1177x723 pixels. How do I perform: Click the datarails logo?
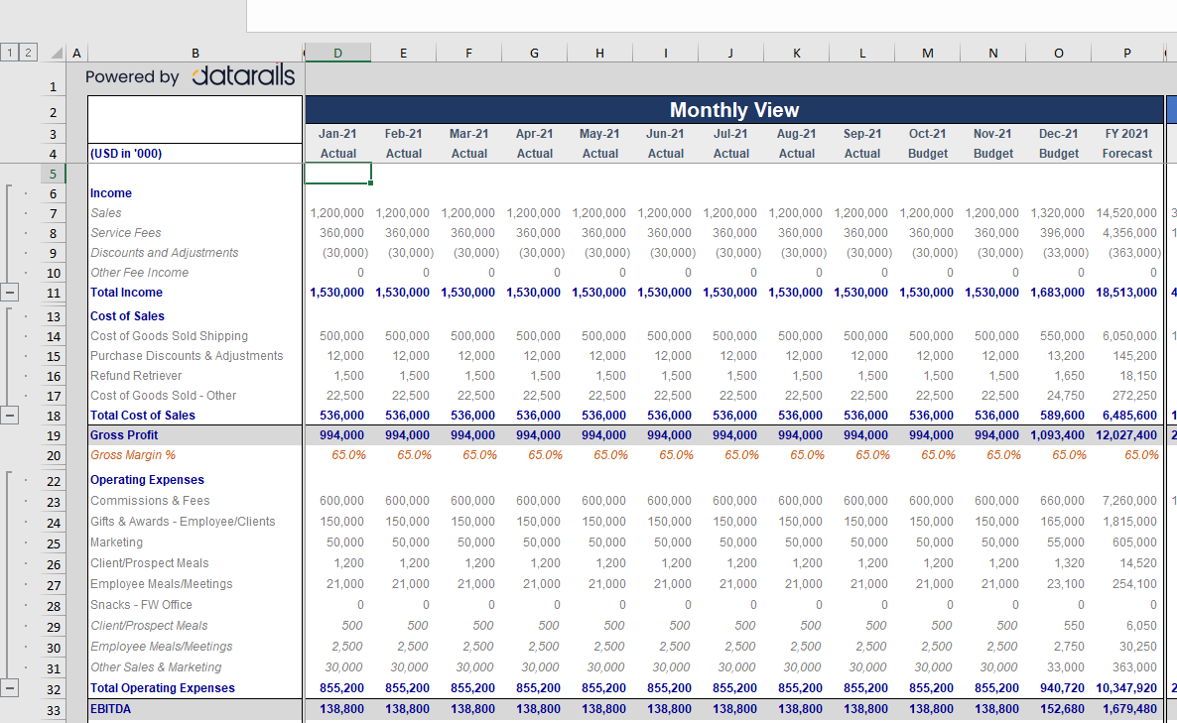pos(243,75)
